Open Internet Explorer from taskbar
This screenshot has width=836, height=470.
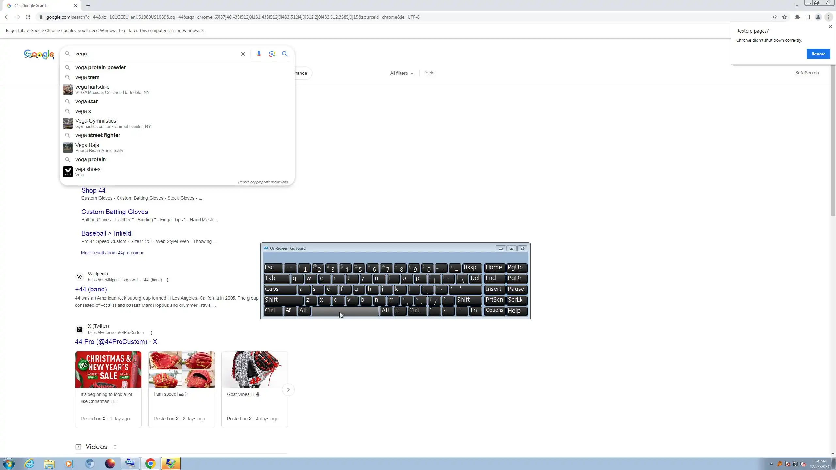29,463
